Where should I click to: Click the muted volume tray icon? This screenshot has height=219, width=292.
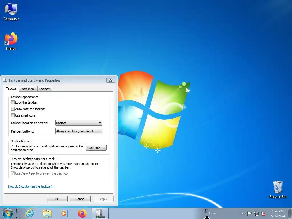263,214
